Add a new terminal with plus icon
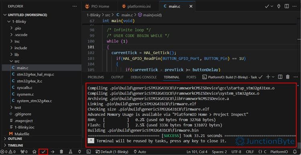Screen dimensions: 301x155 (268, 77)
